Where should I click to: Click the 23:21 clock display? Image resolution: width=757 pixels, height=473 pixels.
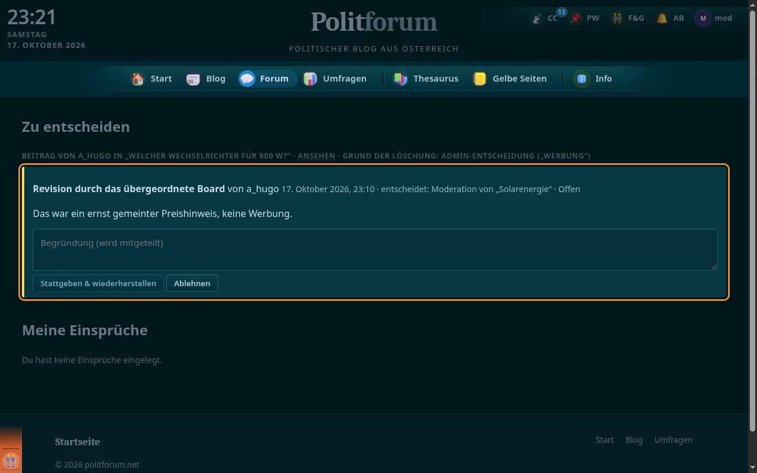[x=32, y=17]
